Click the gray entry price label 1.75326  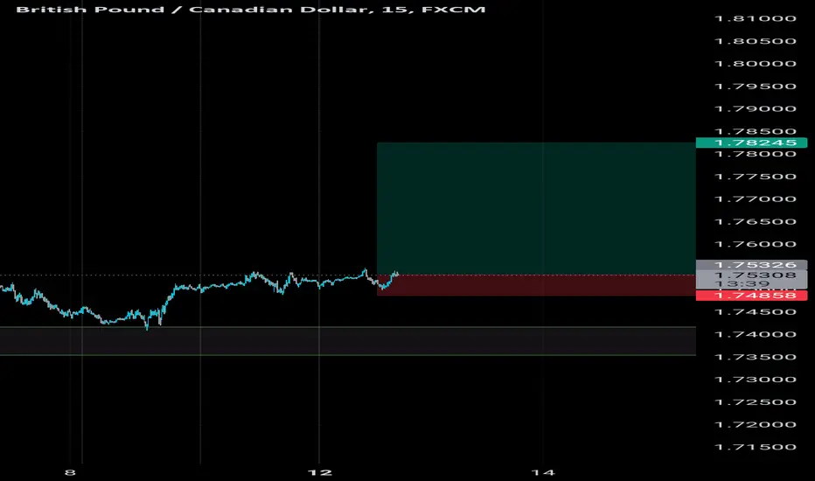click(x=751, y=265)
